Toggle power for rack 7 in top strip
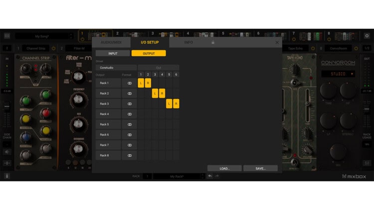This screenshot has width=374, height=210. pos(294,39)
